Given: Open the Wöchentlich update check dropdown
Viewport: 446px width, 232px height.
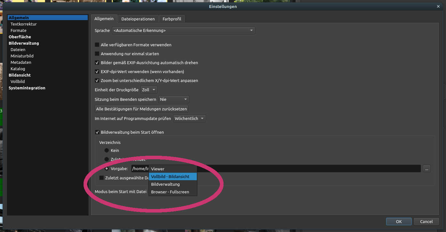Looking at the screenshot, I should coord(190,118).
